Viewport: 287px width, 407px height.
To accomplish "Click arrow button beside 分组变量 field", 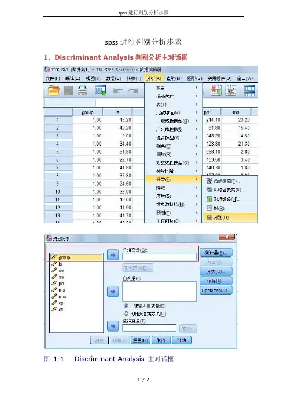I will [113, 255].
